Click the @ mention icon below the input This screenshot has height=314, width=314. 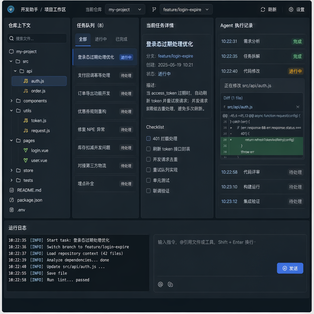160,284
